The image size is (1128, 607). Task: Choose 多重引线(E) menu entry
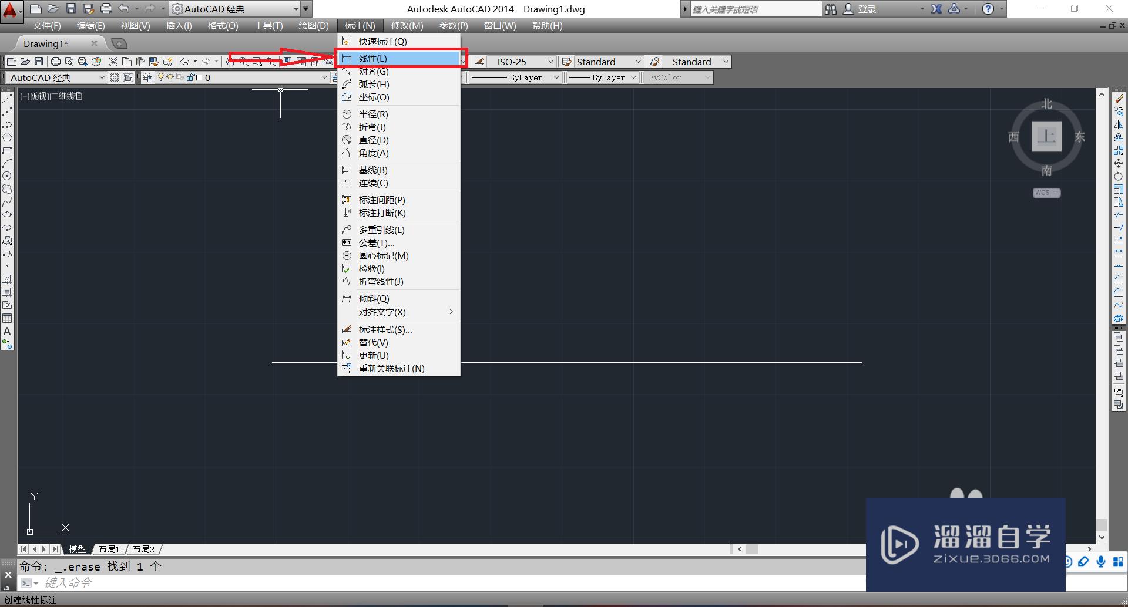click(399, 230)
